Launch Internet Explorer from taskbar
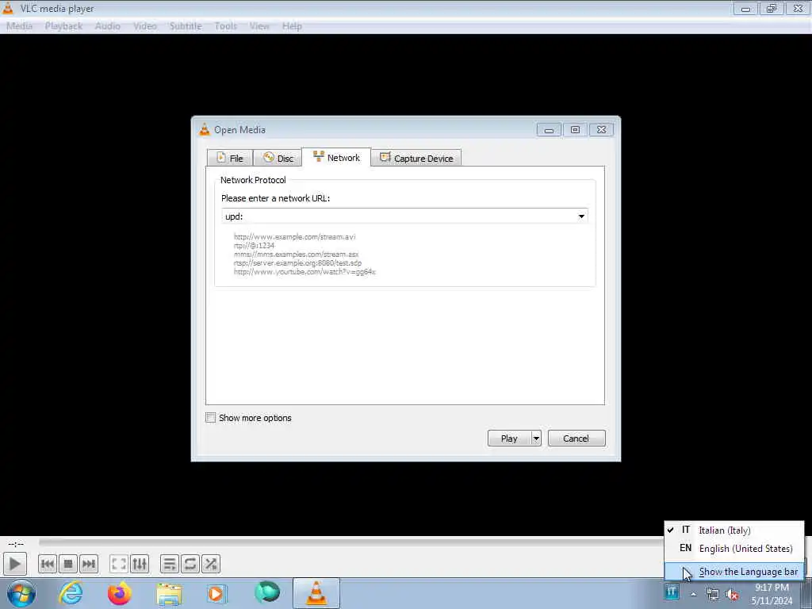 click(x=71, y=593)
